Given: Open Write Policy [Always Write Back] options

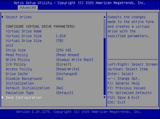Looking at the screenshot, I should 75,60.
